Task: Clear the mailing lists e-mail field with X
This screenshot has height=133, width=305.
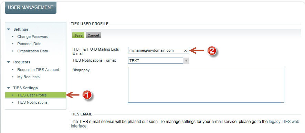Action: (185, 51)
